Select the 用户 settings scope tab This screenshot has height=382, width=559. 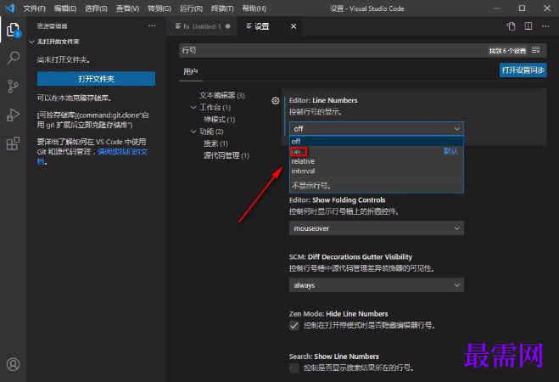pyautogui.click(x=191, y=71)
